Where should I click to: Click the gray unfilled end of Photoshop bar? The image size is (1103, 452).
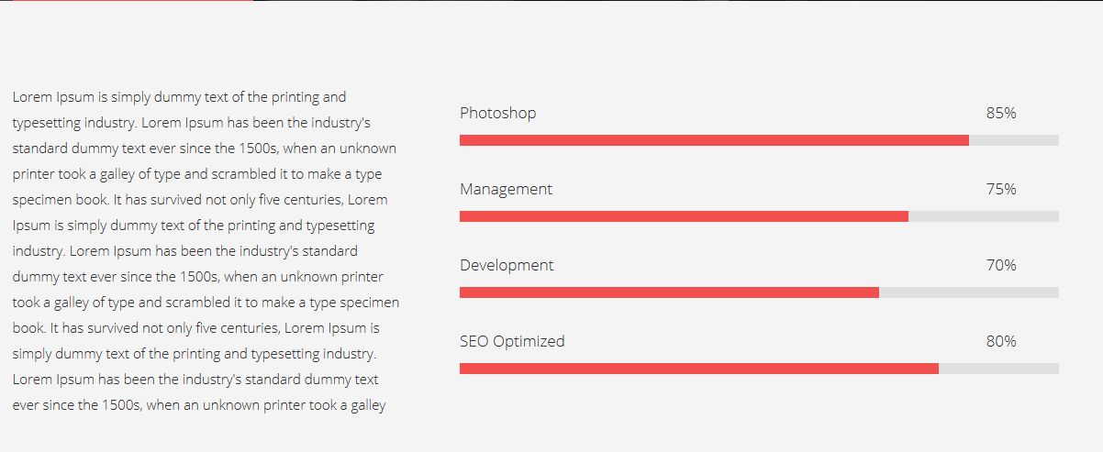click(x=1014, y=140)
